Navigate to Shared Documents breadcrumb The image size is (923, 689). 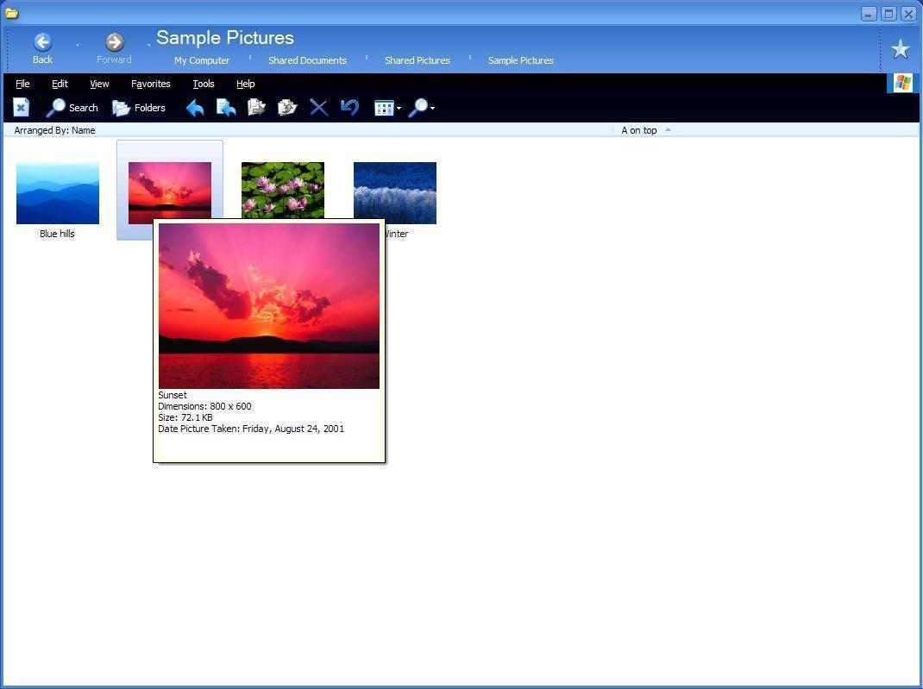tap(307, 60)
